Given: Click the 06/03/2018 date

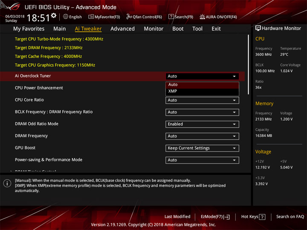Looking at the screenshot, I should pos(14,17).
